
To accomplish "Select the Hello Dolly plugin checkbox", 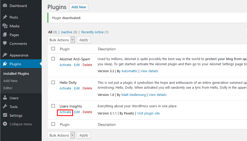I will (53, 82).
